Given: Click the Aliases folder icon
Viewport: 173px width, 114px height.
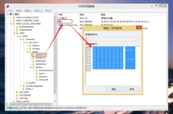Looking at the screenshot, I should click(30, 45).
